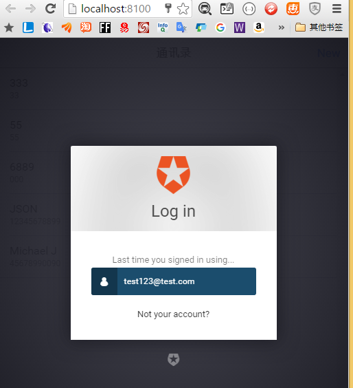Open the red 易 bookmark
Image resolution: width=353 pixels, height=388 pixels.
tap(124, 28)
